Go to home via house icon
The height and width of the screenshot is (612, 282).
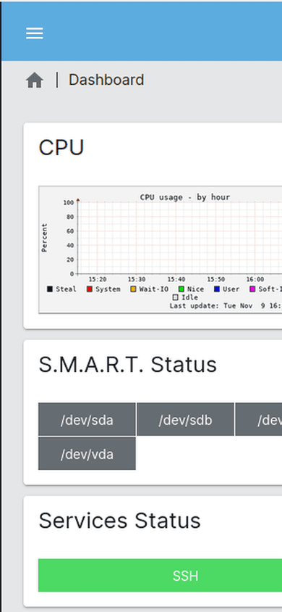pyautogui.click(x=35, y=80)
